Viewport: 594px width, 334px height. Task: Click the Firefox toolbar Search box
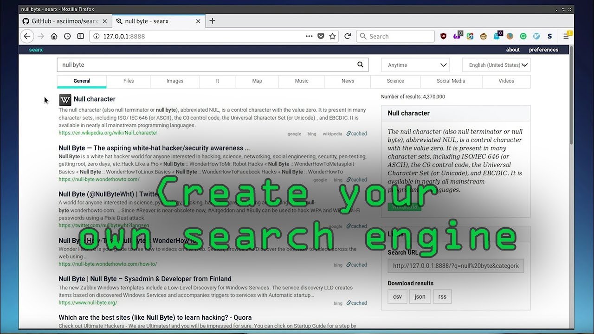click(x=395, y=36)
